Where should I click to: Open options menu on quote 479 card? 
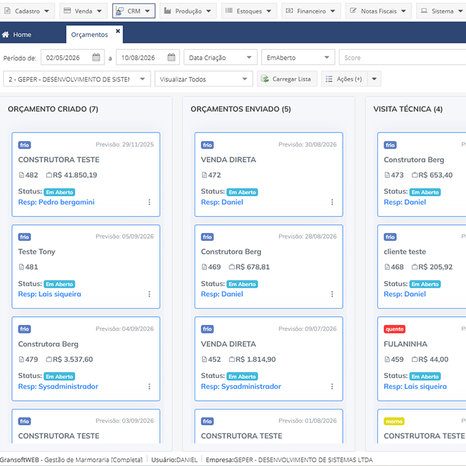149,386
